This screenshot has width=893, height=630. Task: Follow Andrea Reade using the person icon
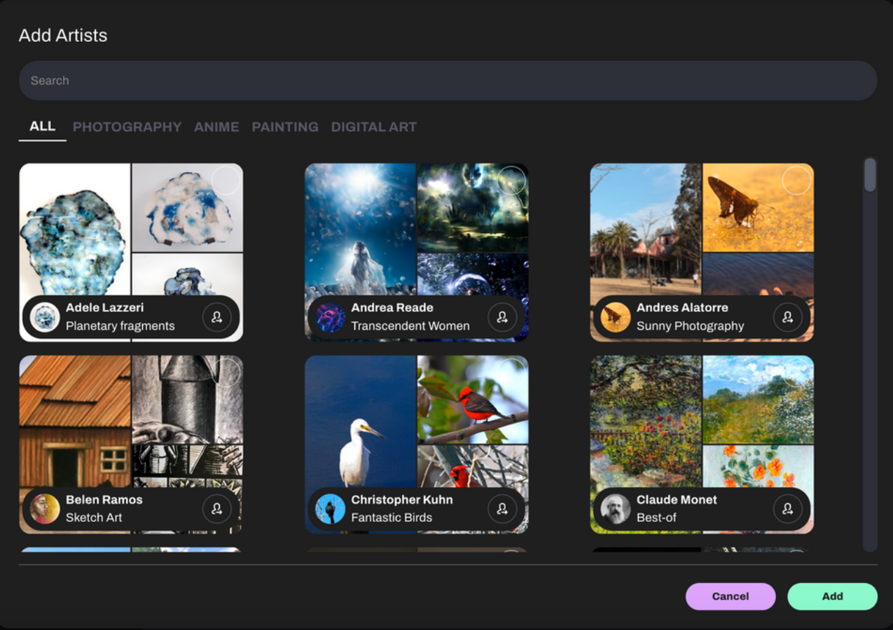point(502,317)
